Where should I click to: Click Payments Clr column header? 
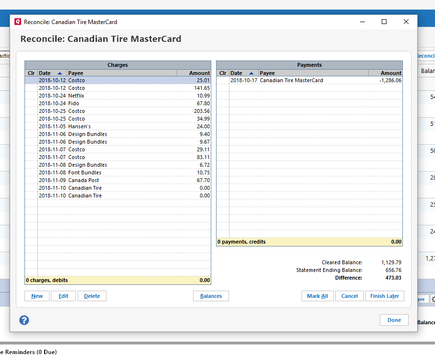(223, 73)
